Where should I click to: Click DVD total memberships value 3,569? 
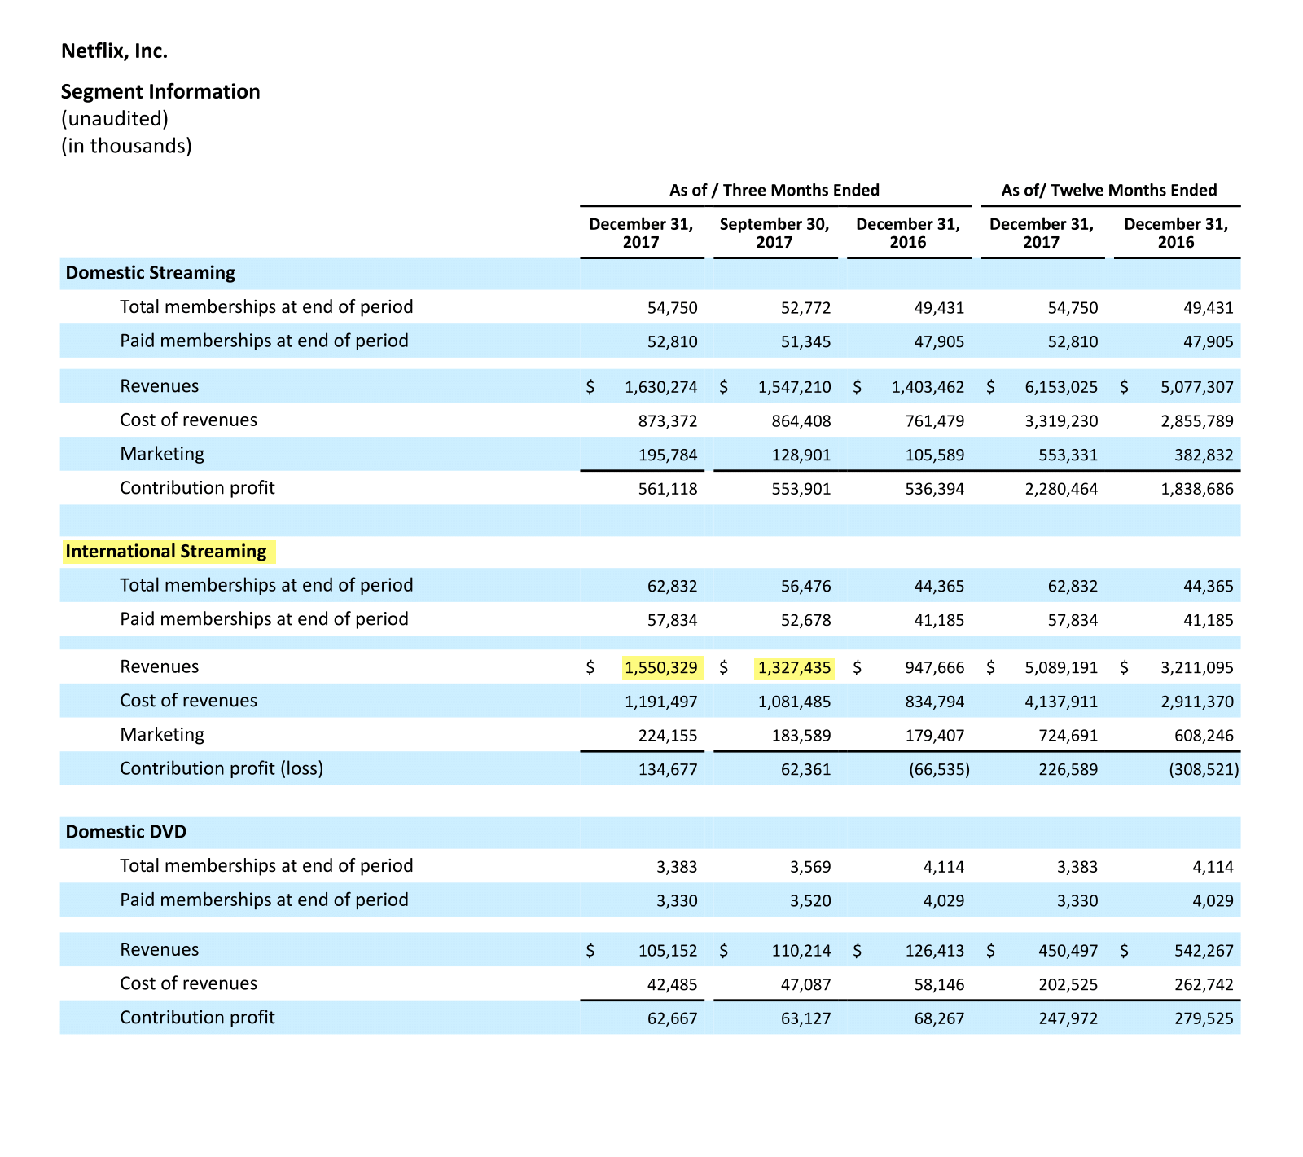pos(810,867)
